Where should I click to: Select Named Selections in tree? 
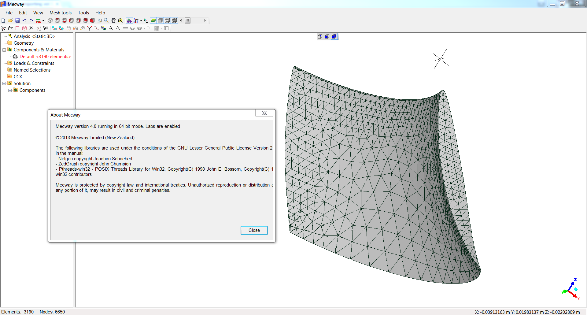[x=32, y=70]
